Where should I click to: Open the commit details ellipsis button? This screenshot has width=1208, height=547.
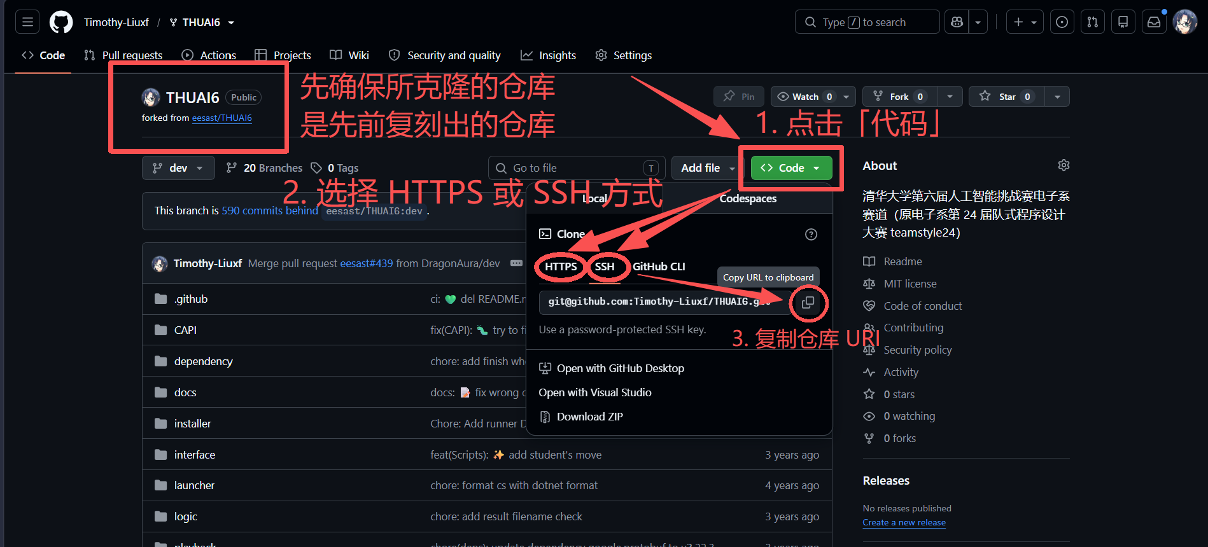coord(516,263)
